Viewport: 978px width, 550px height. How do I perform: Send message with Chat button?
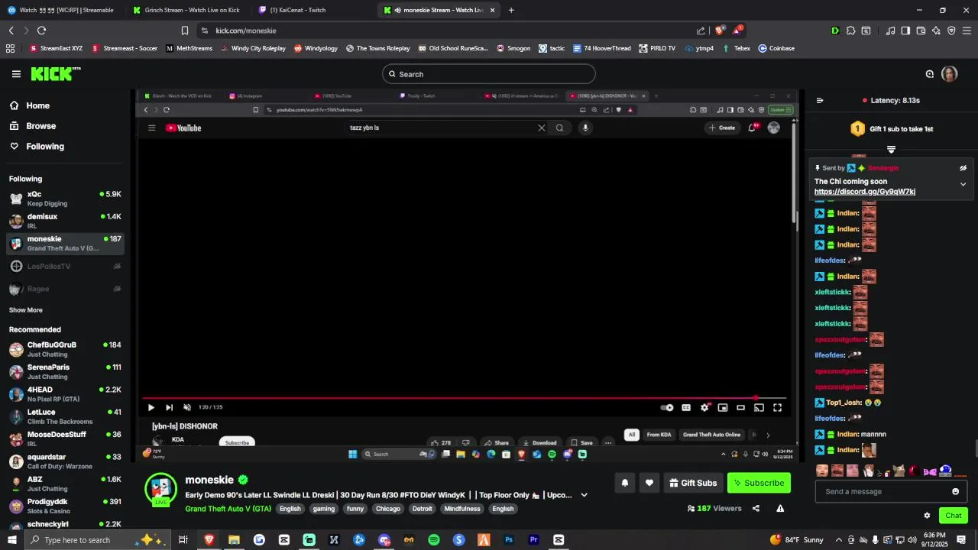(953, 516)
